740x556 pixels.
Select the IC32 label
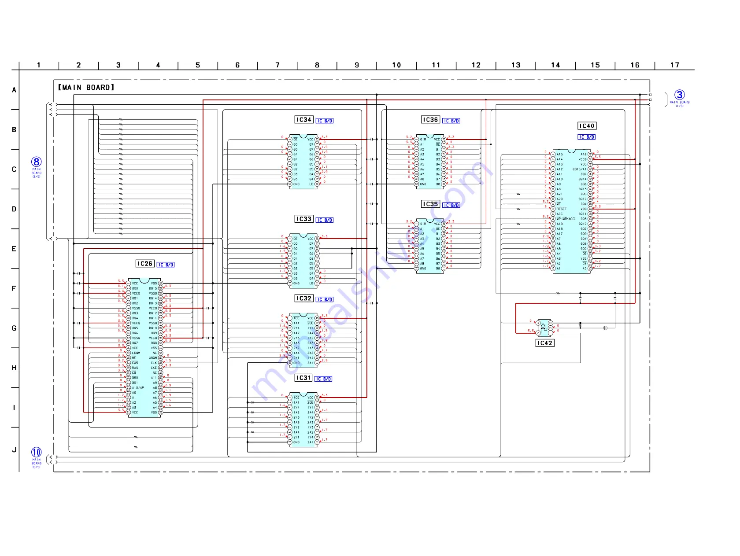pyautogui.click(x=304, y=298)
